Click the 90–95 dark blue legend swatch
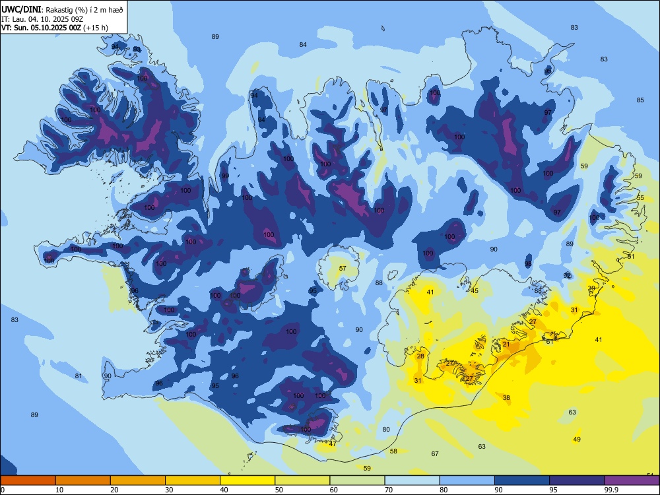660x495 pixels. point(522,480)
